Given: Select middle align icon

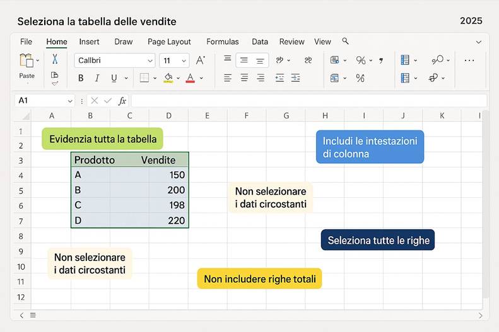Looking at the screenshot, I should [244, 60].
